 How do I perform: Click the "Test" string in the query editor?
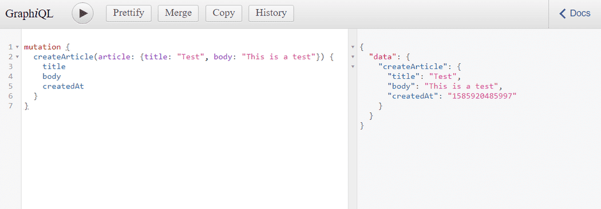[x=191, y=57]
